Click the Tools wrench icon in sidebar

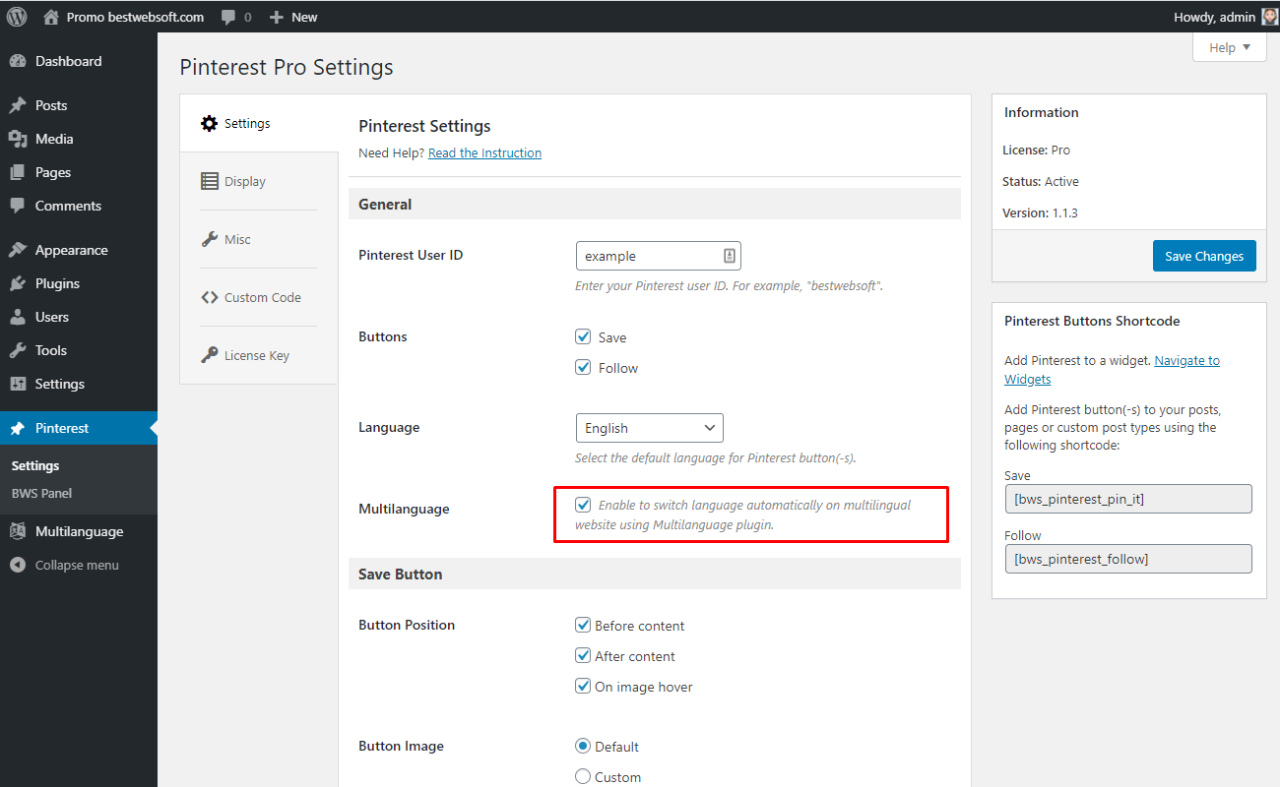tap(18, 350)
